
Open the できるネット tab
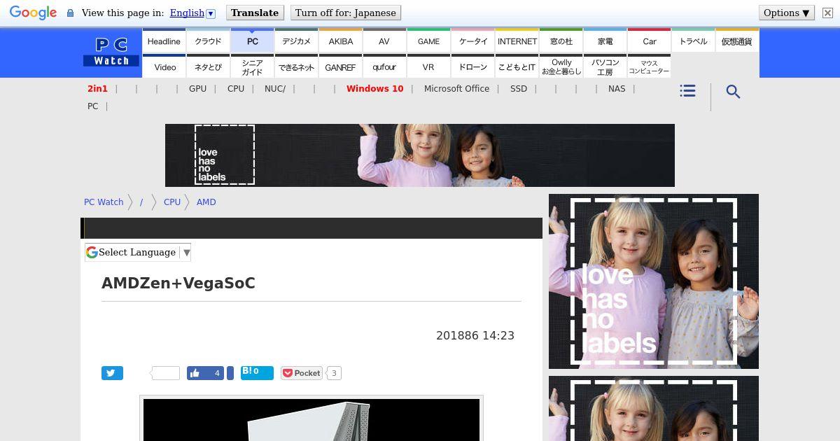click(x=296, y=67)
